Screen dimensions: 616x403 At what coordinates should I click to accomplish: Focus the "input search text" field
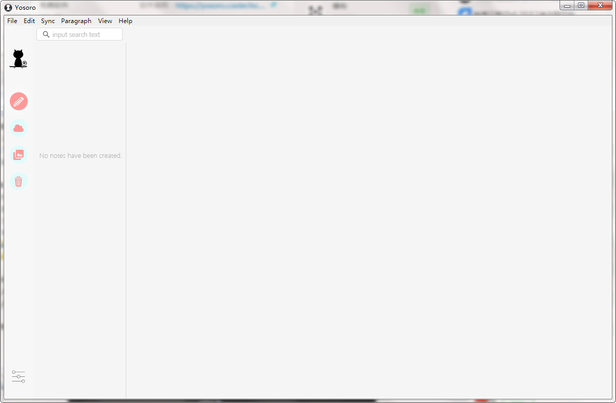pos(85,34)
